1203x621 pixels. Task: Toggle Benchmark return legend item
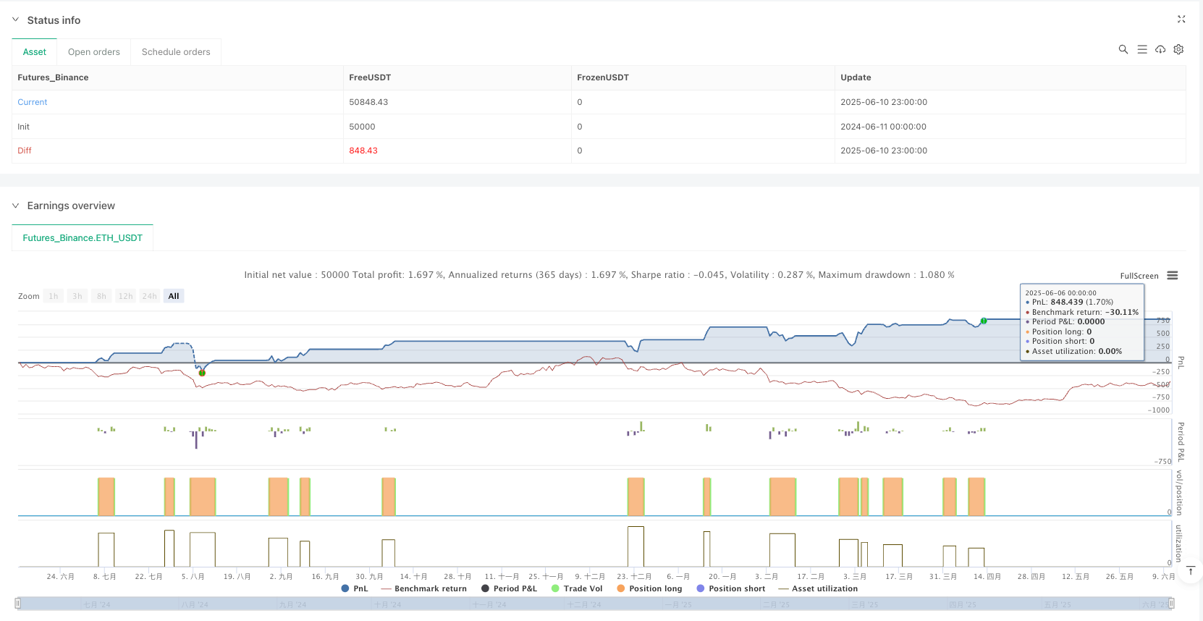pos(423,588)
